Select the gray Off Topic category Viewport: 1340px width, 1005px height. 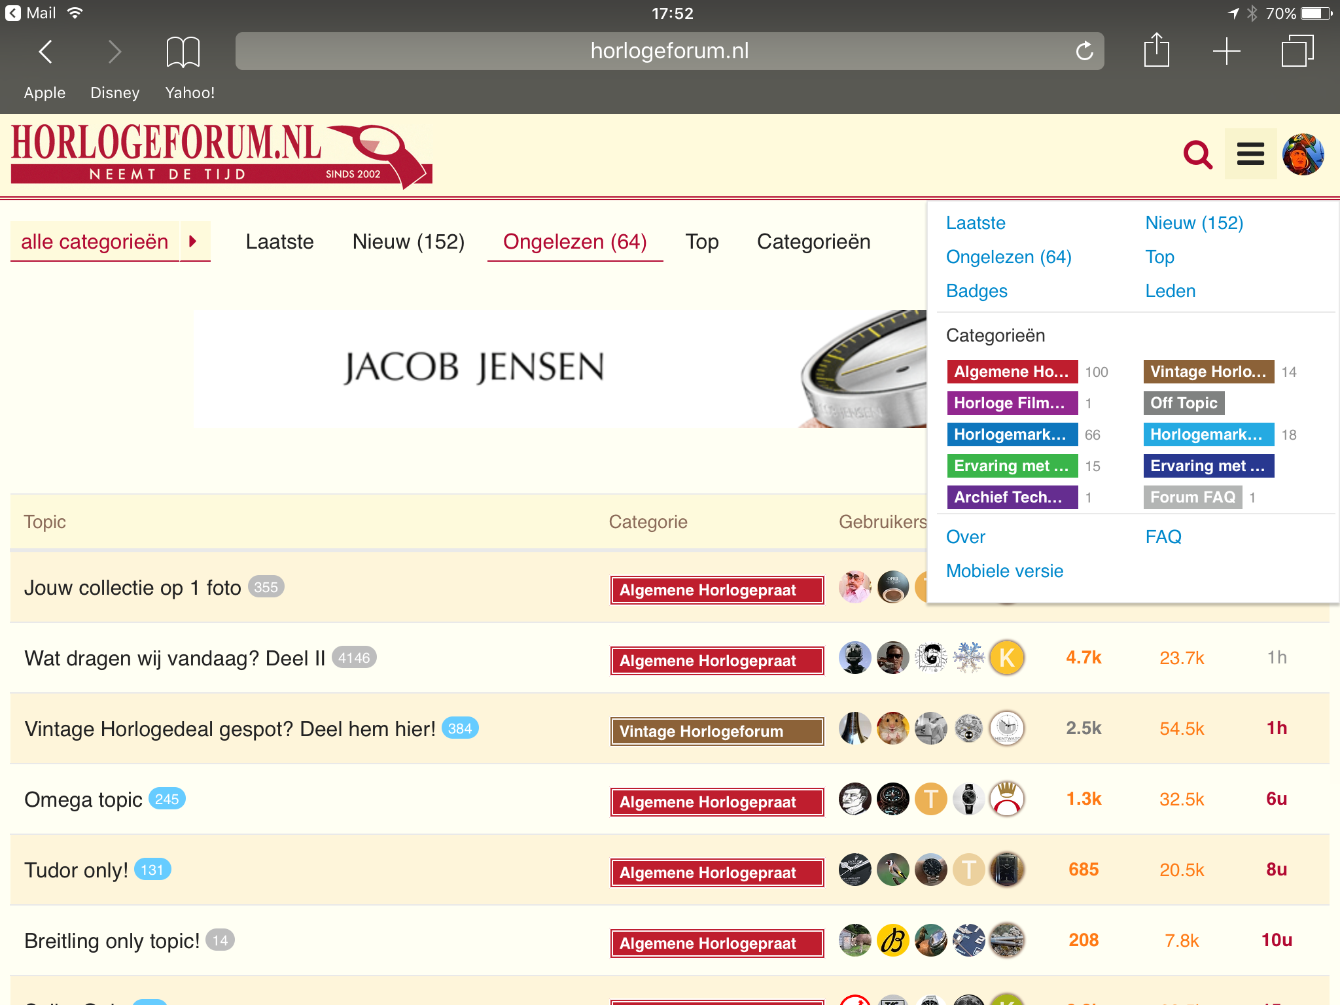[1184, 403]
